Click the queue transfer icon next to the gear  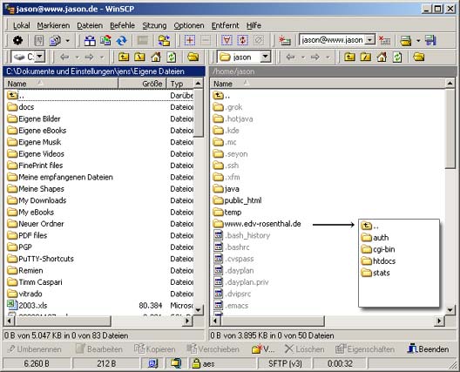[x=39, y=40]
